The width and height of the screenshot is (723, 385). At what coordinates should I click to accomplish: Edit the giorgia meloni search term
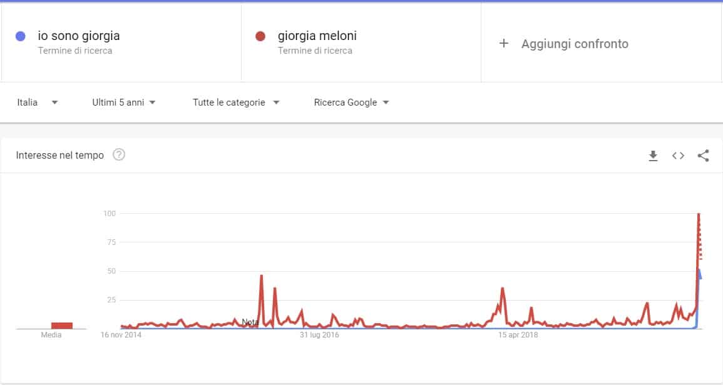pyautogui.click(x=317, y=36)
